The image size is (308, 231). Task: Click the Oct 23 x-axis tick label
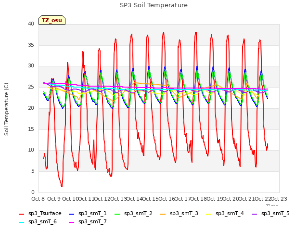[279, 199]
